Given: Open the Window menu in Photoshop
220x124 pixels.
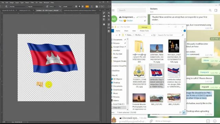Looking at the screenshot, I should (x=46, y=2).
